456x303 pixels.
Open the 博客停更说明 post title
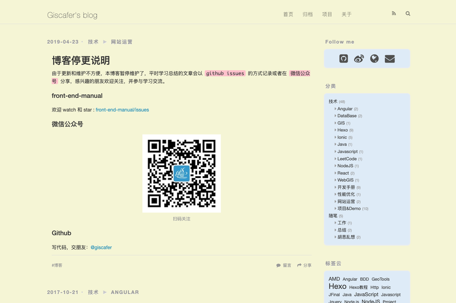[81, 60]
